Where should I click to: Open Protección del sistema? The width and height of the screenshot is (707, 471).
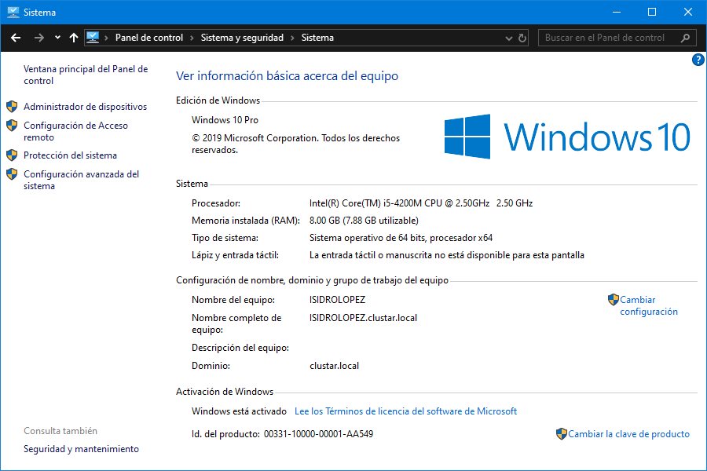[71, 155]
